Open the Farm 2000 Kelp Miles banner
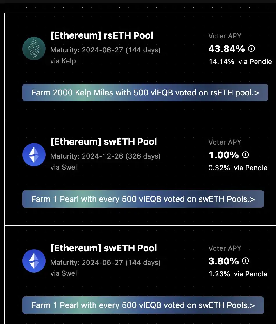 click(x=145, y=93)
